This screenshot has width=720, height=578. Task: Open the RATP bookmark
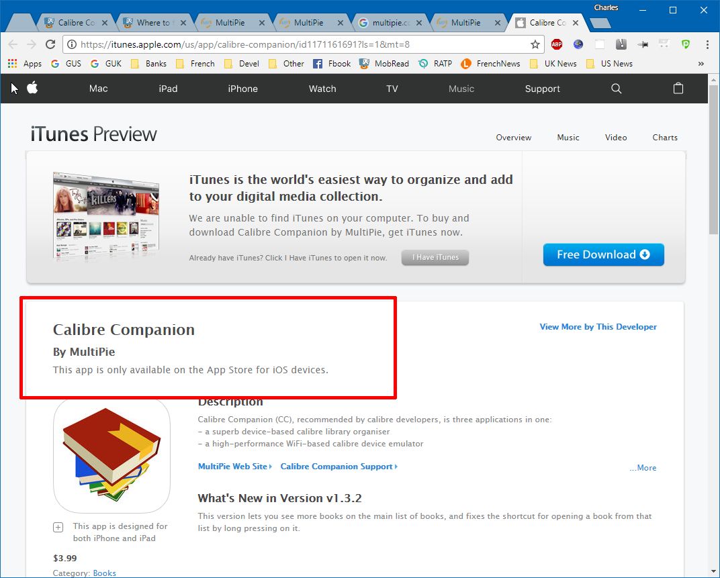click(x=435, y=64)
